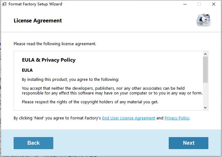Screen dimensions: 222x157
Task: Click the Format Factory title bar icon
Action: tap(4, 4)
